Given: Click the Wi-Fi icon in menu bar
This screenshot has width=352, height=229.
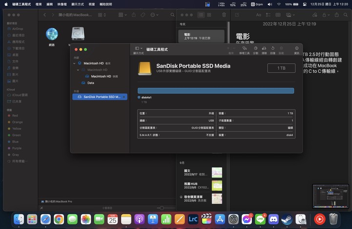Looking at the screenshot, I should tap(279, 4).
